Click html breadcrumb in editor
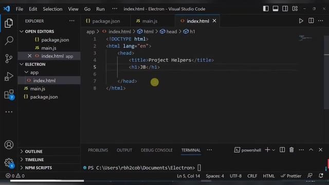Image resolution: width=329 pixels, height=185 pixels. 145,31
